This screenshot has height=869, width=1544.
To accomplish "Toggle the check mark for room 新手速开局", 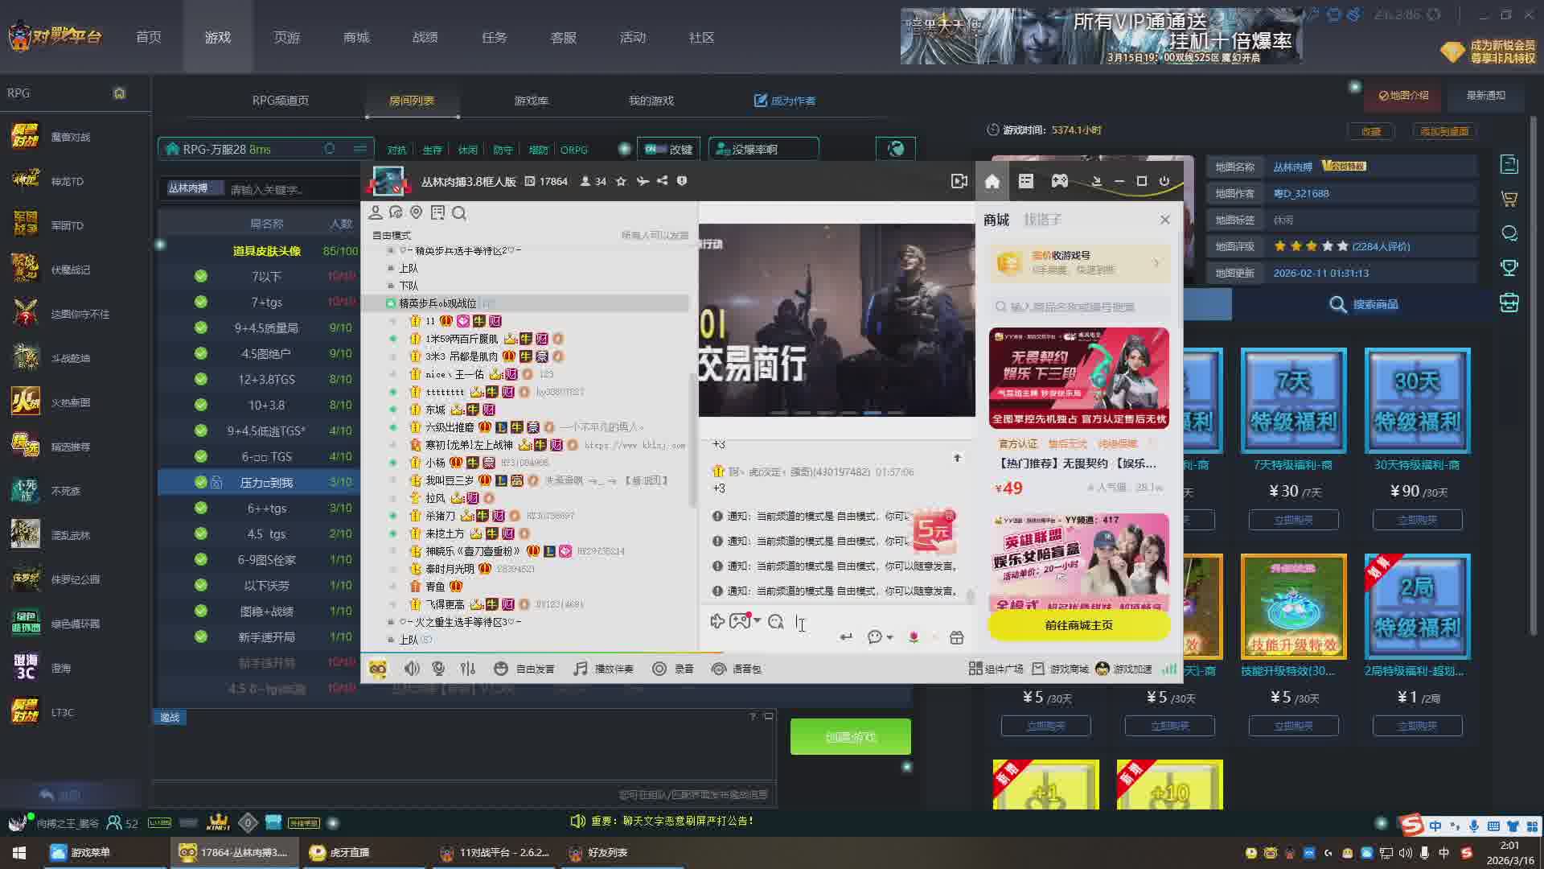I will 201,636.
